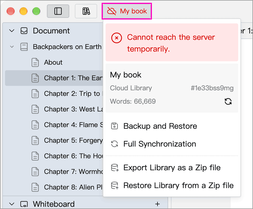The width and height of the screenshot is (253, 209).
Task: Click the 'Cannot reach the server' message
Action: 171,43
